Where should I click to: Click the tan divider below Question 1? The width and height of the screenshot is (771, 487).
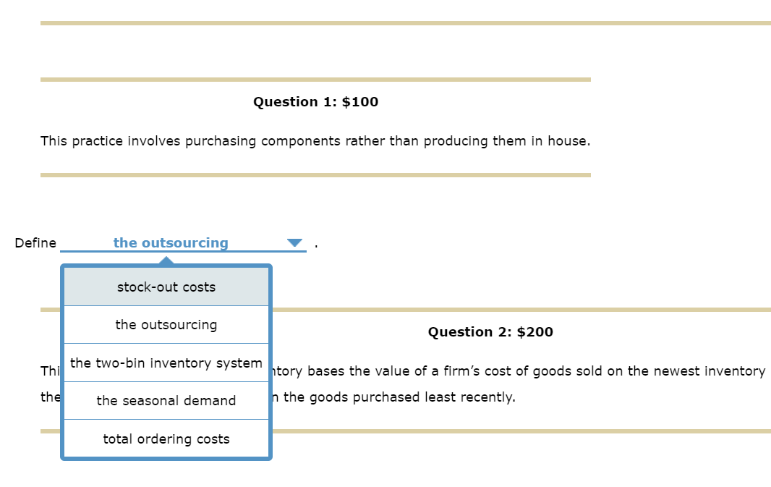click(x=315, y=173)
